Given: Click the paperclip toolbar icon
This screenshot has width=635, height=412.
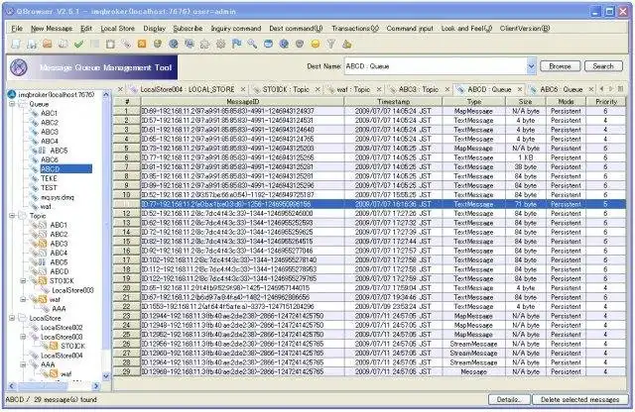Looking at the screenshot, I should pos(126,44).
